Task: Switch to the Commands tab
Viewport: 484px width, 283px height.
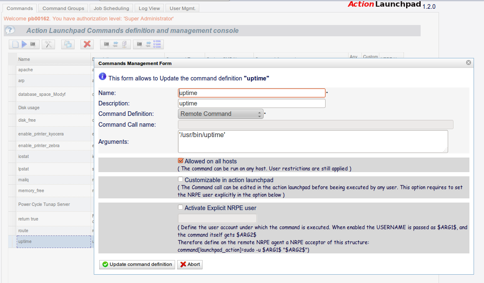Action: pos(20,8)
